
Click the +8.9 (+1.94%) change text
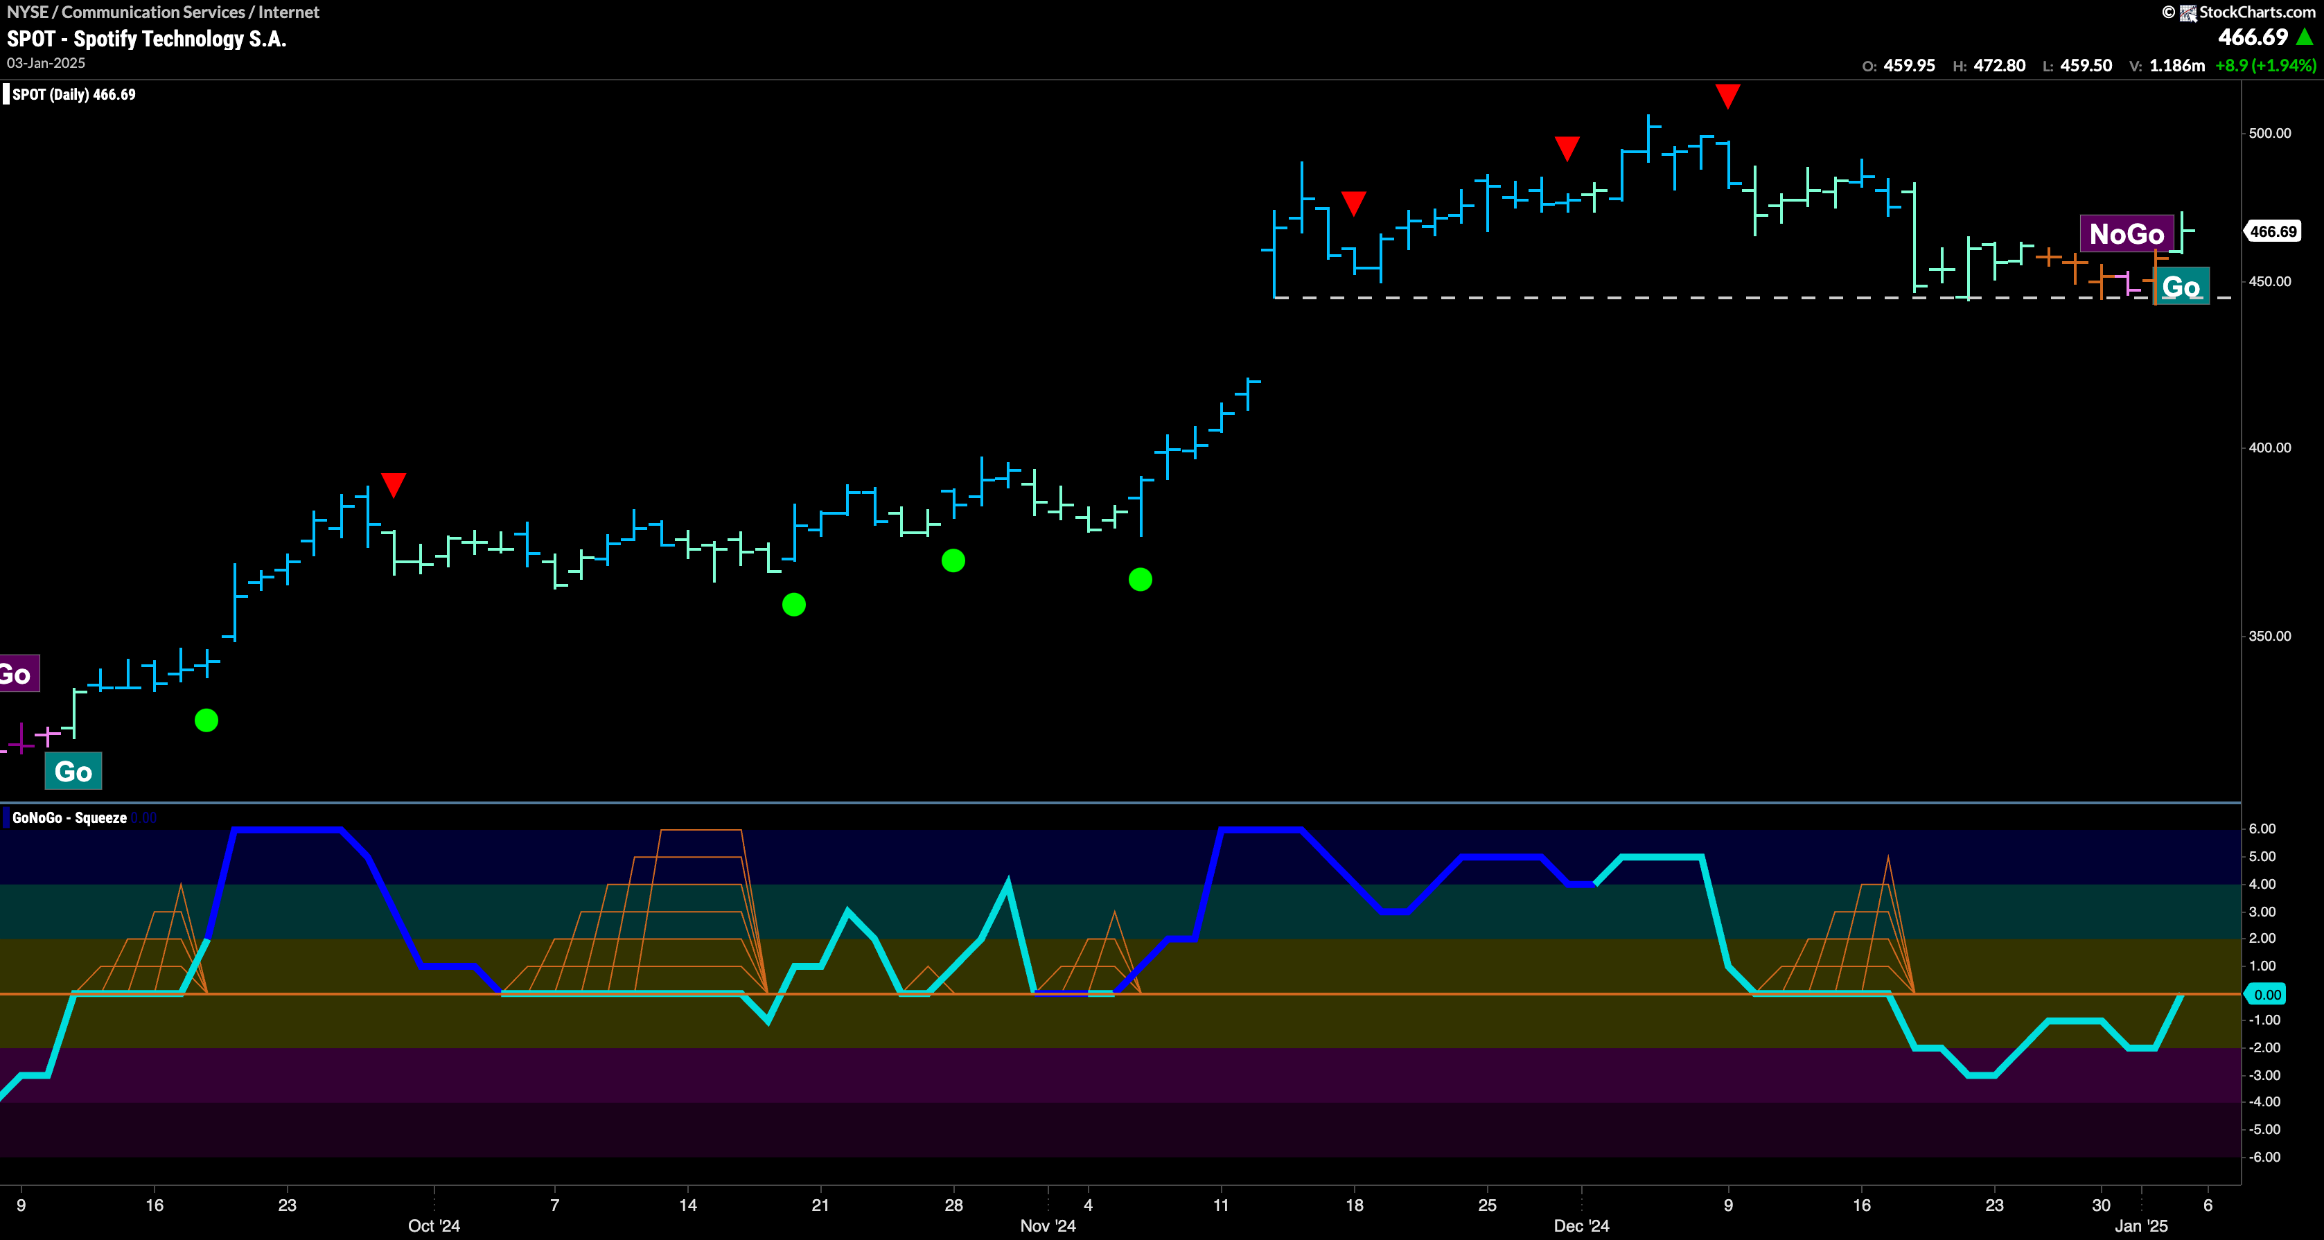2265,66
